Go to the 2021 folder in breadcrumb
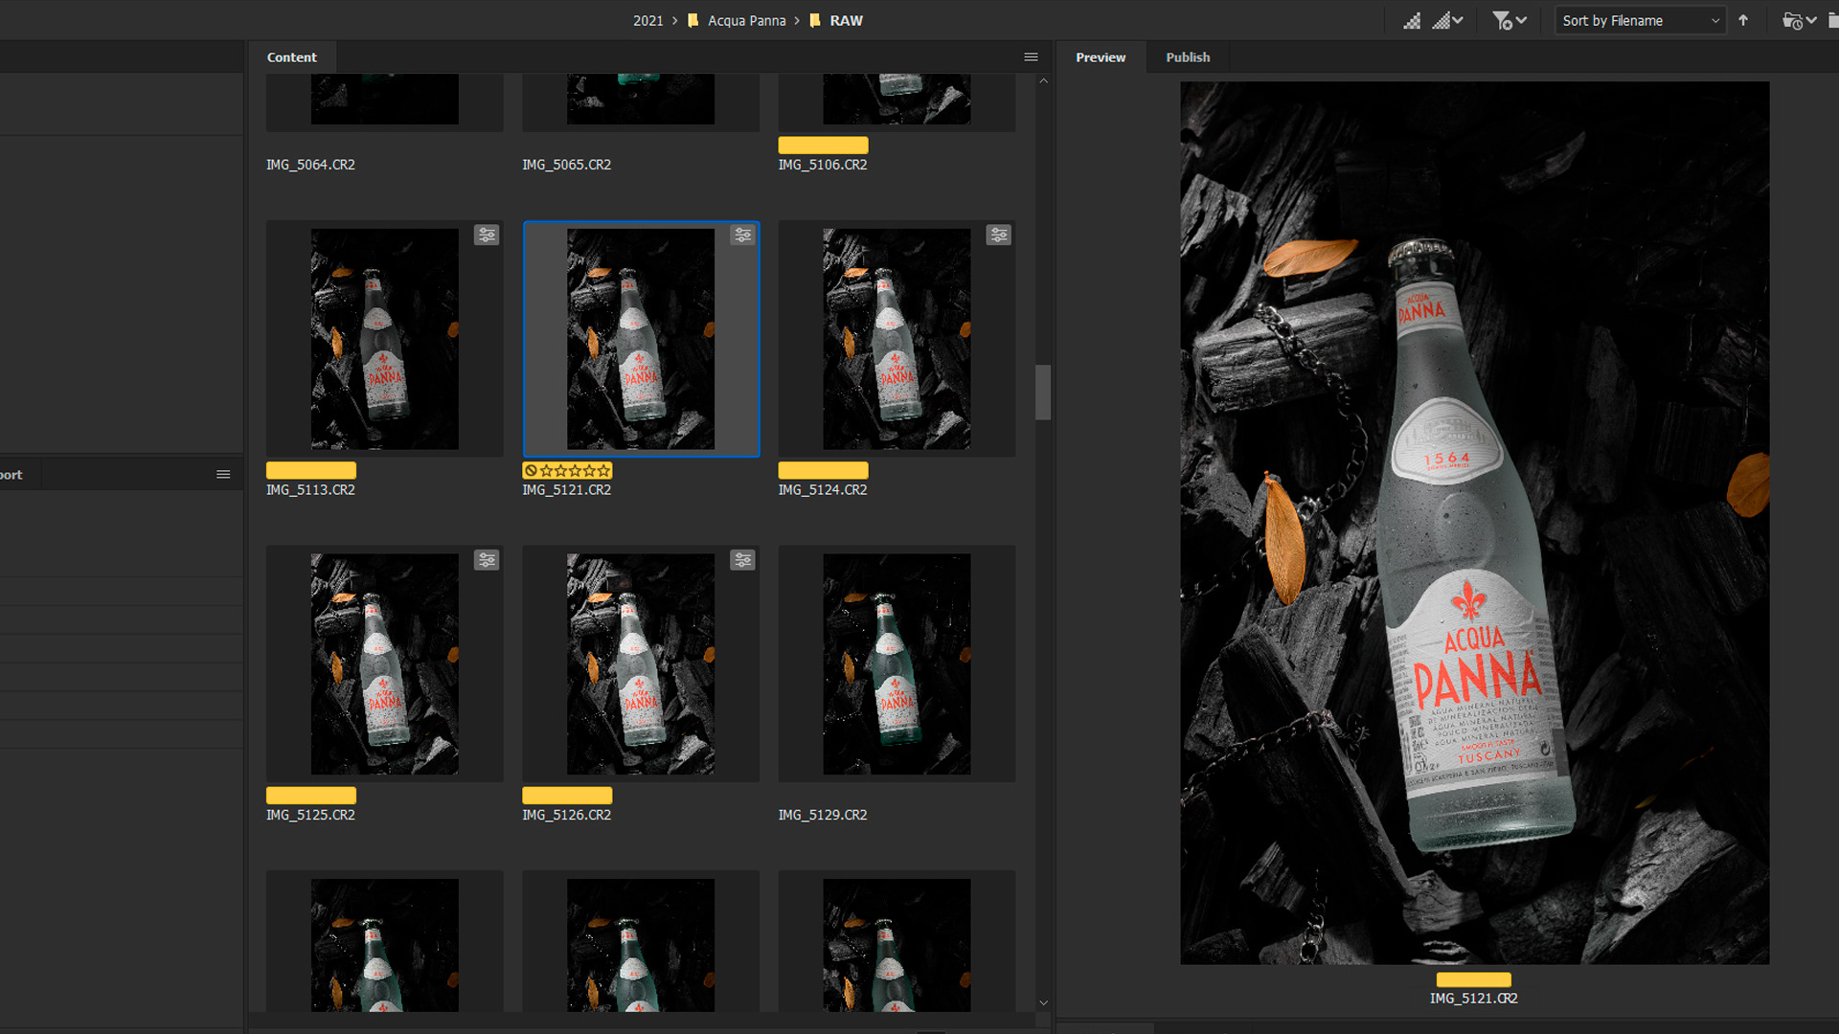 [647, 20]
